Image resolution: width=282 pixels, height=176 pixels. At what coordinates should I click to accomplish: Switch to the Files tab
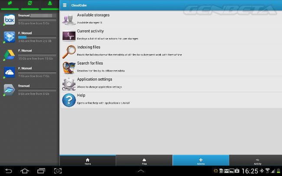point(144,161)
